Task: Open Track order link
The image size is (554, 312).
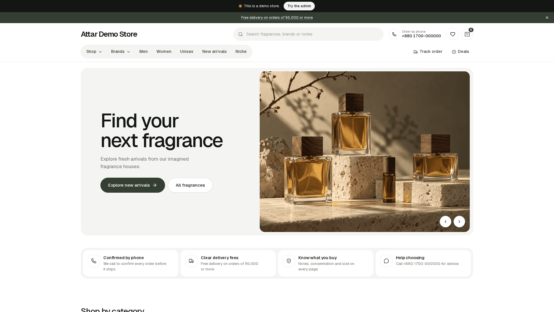Action: click(428, 52)
